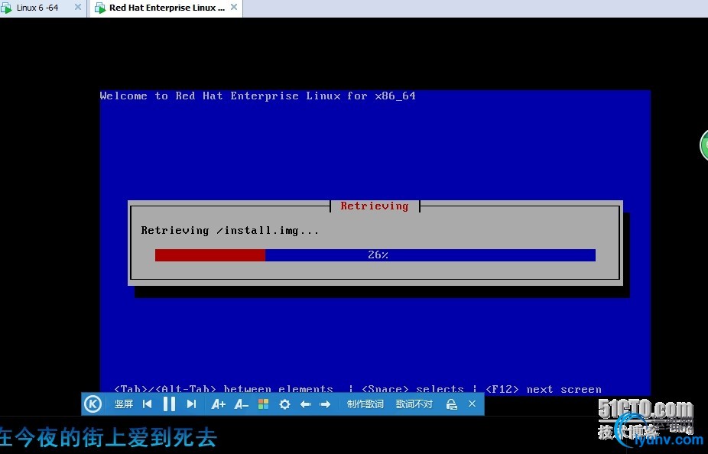Open the lyric color scheme squares
The image size is (708, 454).
(x=263, y=404)
